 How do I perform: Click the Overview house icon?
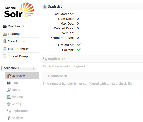point(9,76)
